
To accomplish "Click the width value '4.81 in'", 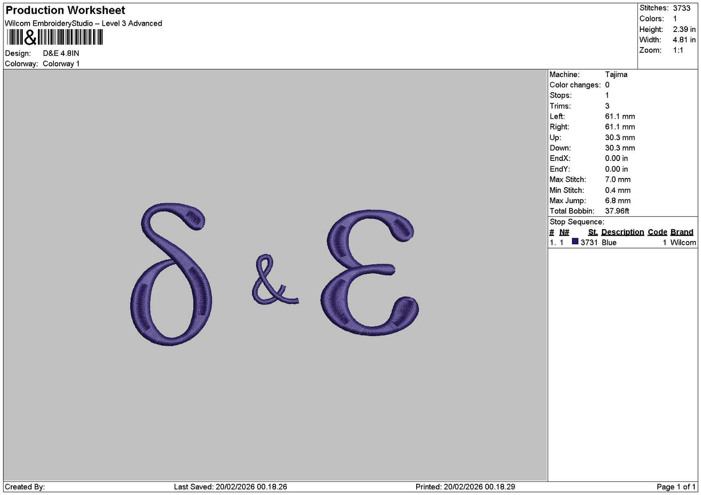I will 684,40.
